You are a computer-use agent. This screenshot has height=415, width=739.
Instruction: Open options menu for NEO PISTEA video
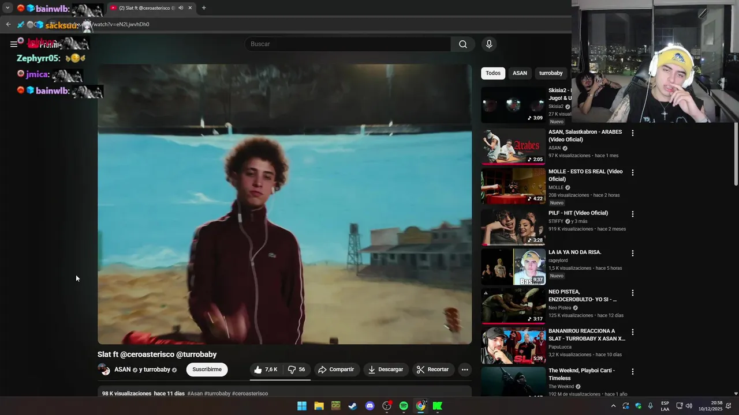[633, 293]
